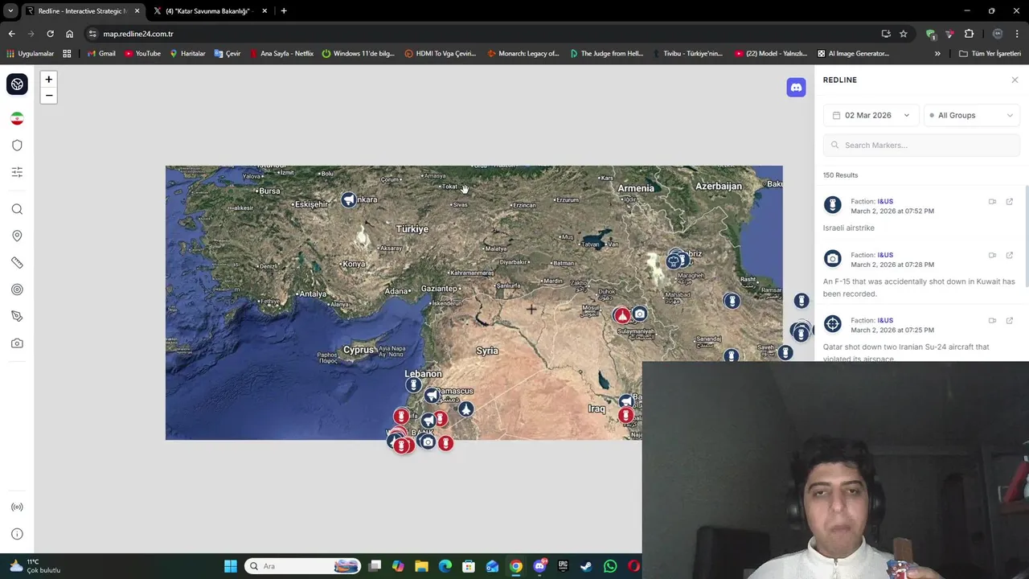Open the info icon at sidebar bottom
This screenshot has height=579, width=1029.
(17, 534)
